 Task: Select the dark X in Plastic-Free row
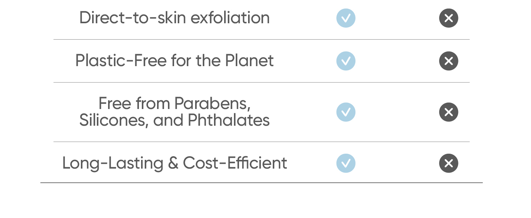pos(448,61)
